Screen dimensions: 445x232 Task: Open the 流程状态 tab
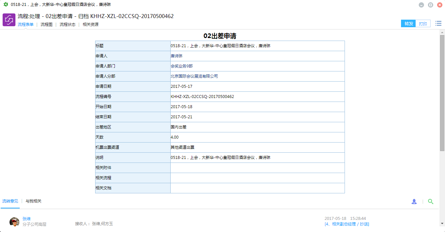click(x=67, y=25)
